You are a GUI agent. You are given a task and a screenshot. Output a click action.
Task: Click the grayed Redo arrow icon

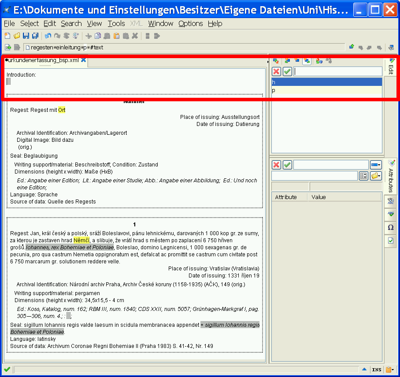(x=57, y=36)
